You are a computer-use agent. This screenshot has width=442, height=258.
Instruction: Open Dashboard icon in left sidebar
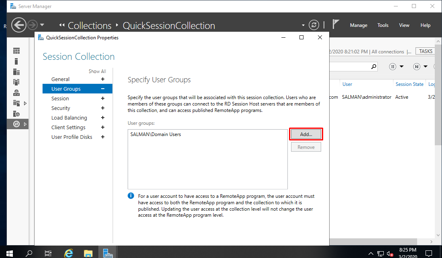[16, 51]
